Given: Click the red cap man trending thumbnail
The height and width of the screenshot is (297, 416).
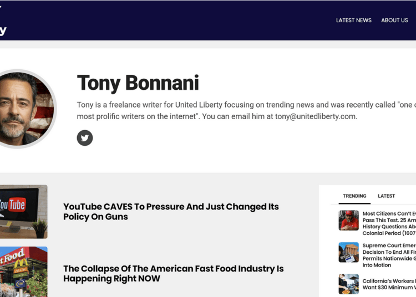Looking at the screenshot, I should click(349, 221).
